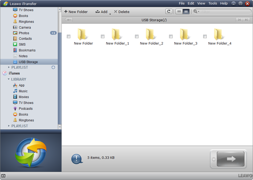Click the large transfer arrow button
253x180 pixels.
coord(230,159)
